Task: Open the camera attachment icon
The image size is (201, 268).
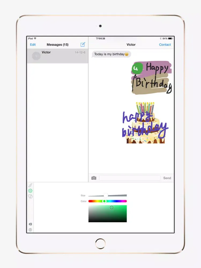Action: [x=94, y=178]
